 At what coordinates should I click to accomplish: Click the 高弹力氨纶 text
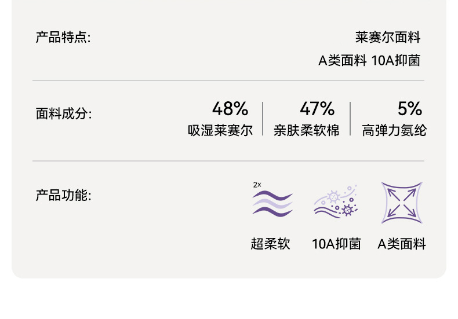click(394, 130)
